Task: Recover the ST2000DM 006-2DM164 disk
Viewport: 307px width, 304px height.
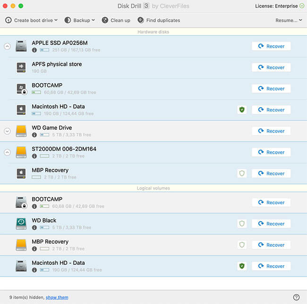Action: pos(271,152)
